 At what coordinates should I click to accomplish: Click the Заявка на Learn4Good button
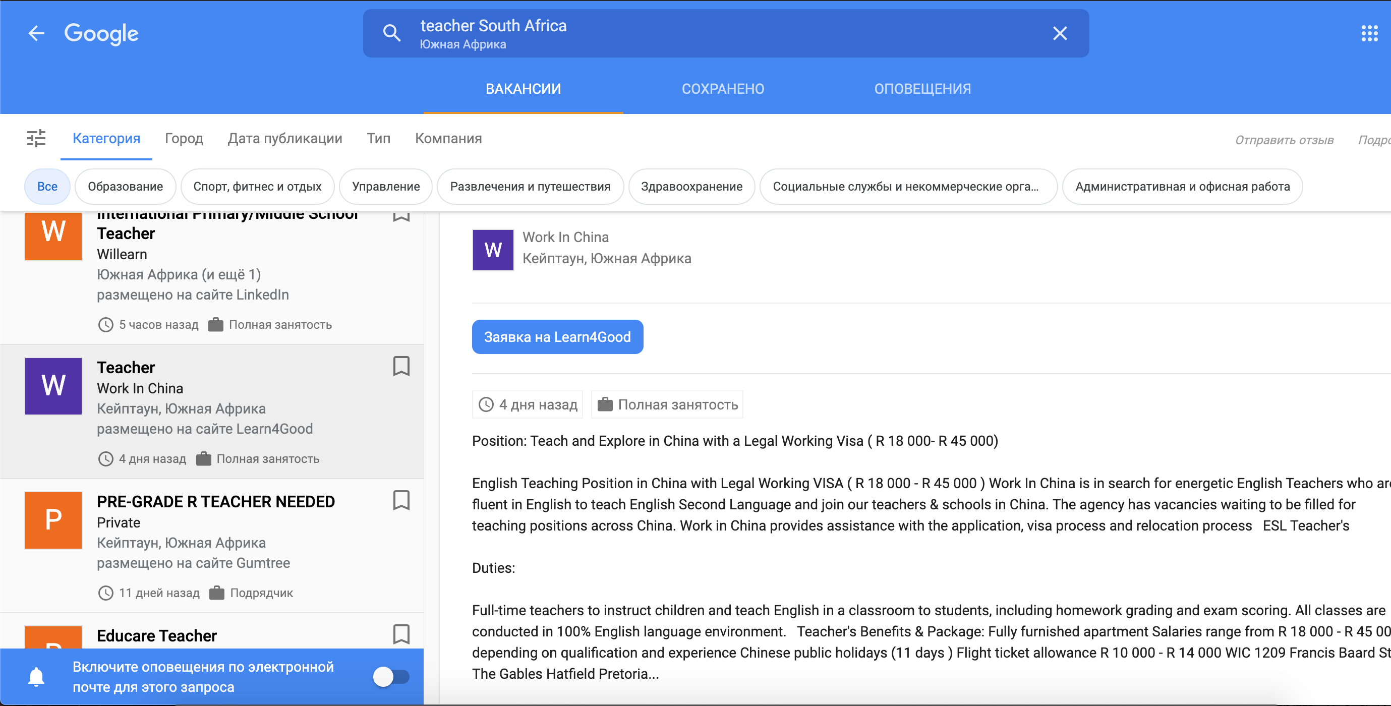[557, 337]
